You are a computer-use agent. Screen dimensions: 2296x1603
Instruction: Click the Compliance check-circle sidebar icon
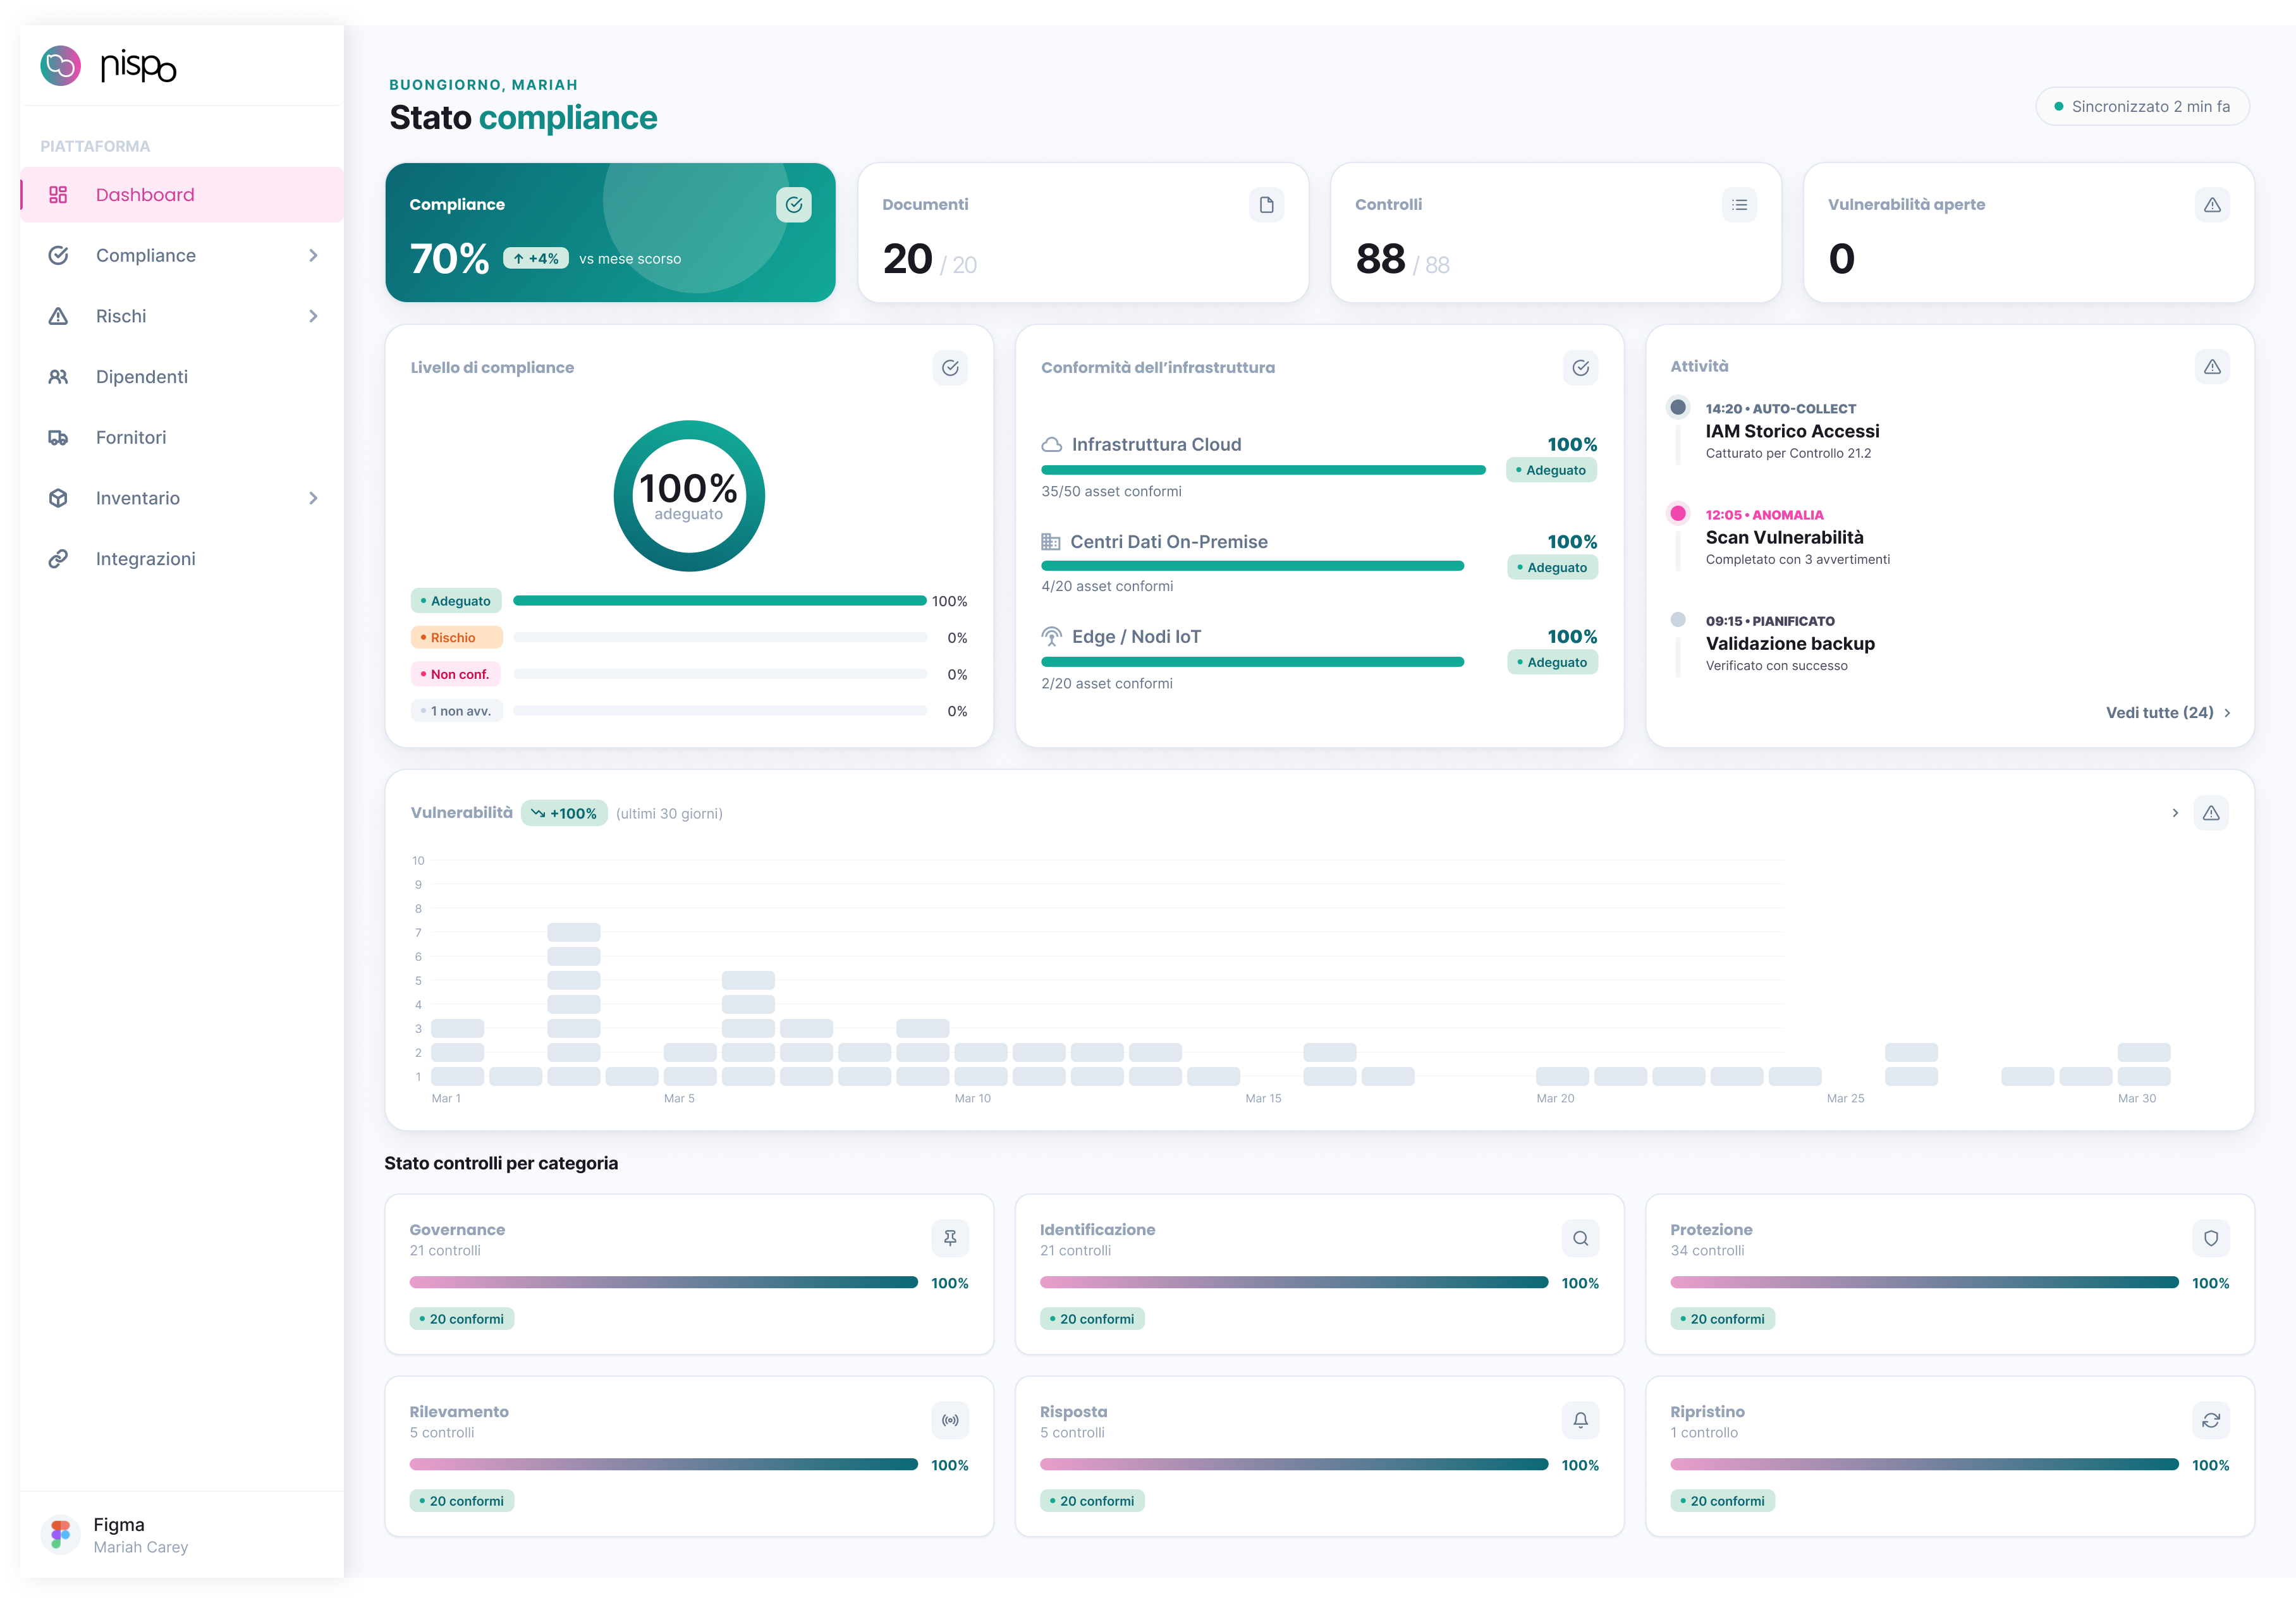58,255
